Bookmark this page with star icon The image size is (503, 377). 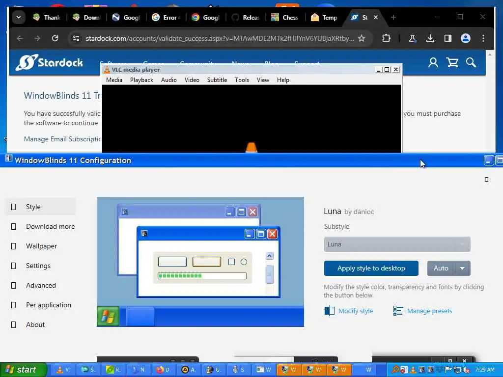[362, 38]
